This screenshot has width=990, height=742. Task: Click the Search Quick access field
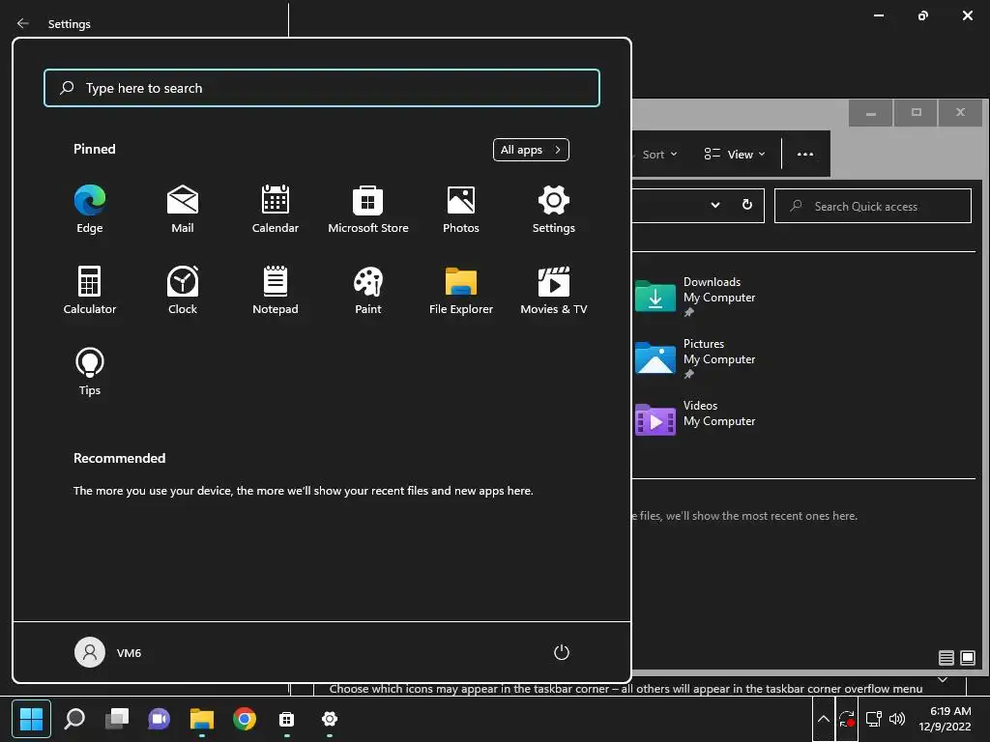[873, 206]
